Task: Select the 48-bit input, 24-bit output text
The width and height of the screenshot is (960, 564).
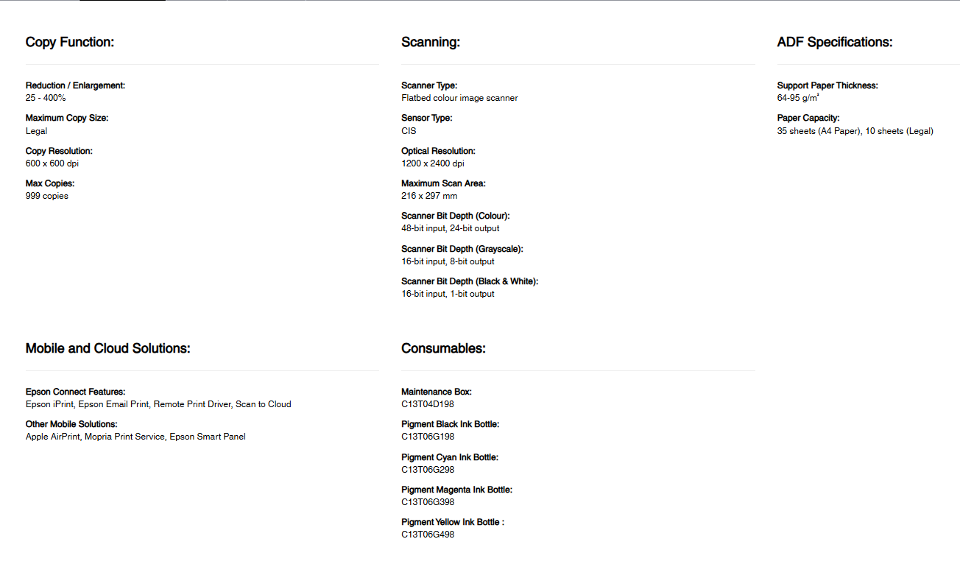Action: pyautogui.click(x=451, y=228)
